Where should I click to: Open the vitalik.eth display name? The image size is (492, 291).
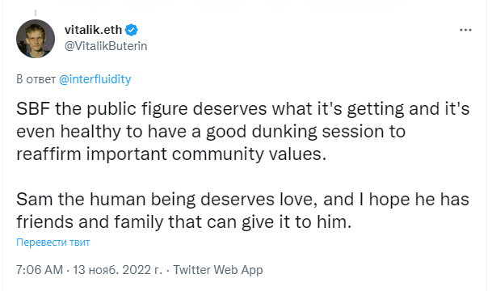tap(93, 30)
